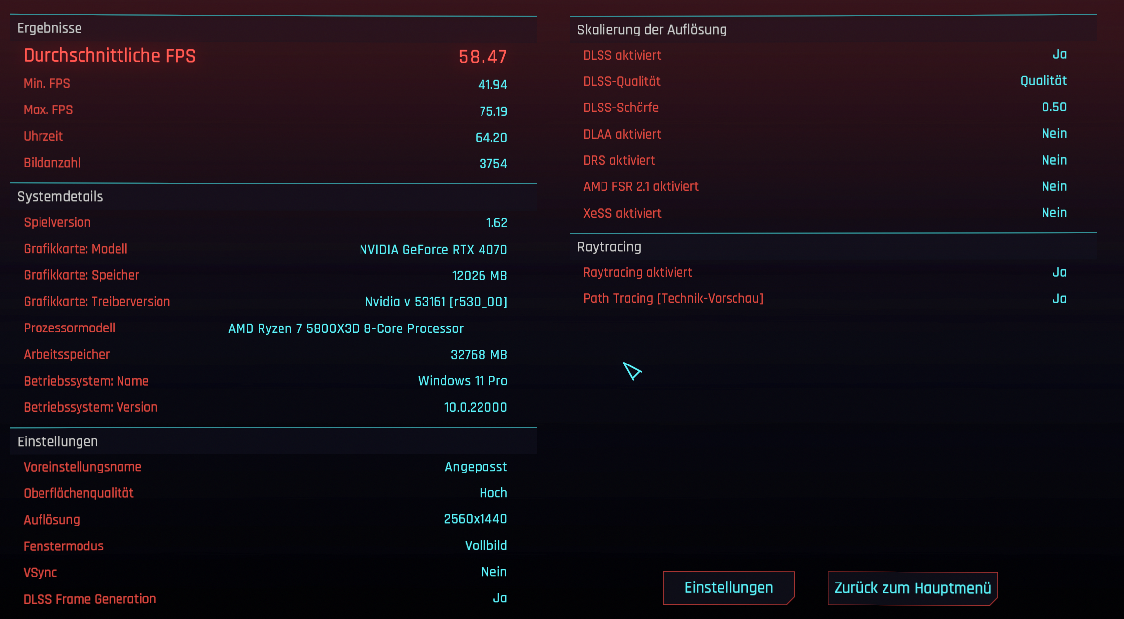The height and width of the screenshot is (619, 1124).
Task: Click the Min. FPS value 41.94
Action: [x=492, y=85]
